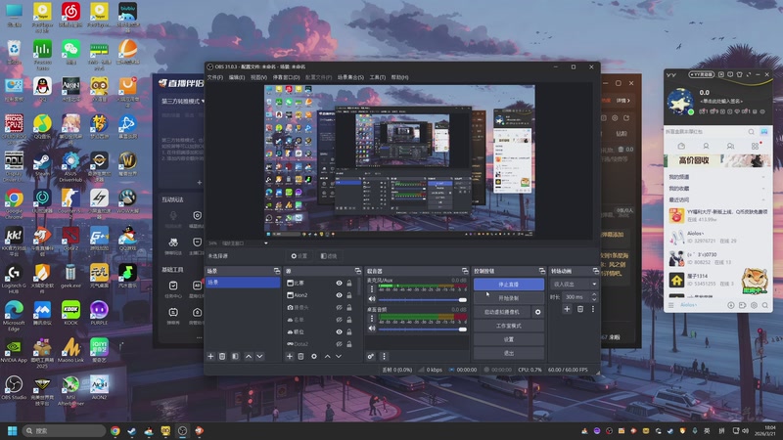Open the Scene Collection (S) menu in OBS
The image size is (783, 440).
click(350, 78)
